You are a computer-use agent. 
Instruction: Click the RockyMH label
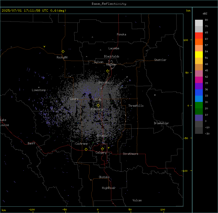point(62,57)
